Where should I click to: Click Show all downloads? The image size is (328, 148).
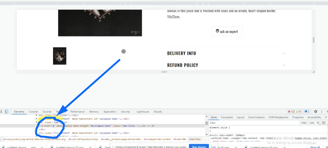[315, 147]
